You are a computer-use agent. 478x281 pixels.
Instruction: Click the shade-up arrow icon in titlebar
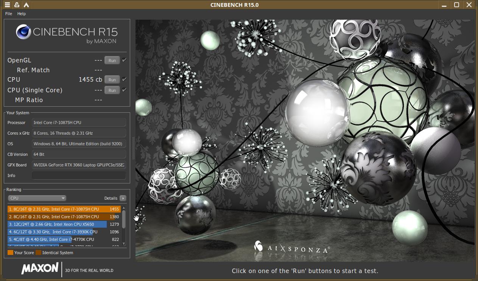point(26,5)
